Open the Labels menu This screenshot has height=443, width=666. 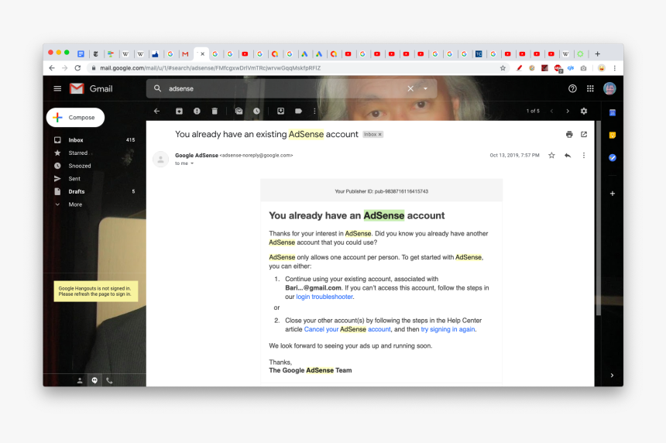[299, 111]
